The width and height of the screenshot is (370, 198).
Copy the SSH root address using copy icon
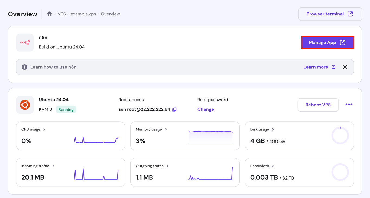click(174, 109)
